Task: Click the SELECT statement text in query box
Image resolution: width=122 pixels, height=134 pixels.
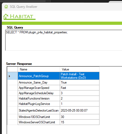Action: pos(37,32)
